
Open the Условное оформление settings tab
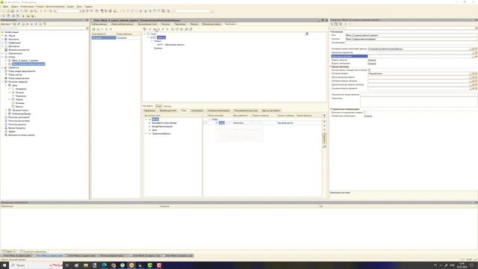coord(218,111)
